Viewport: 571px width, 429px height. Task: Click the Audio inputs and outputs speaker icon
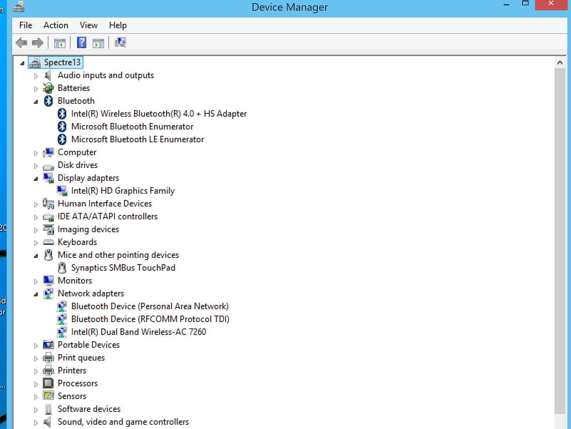(48, 75)
